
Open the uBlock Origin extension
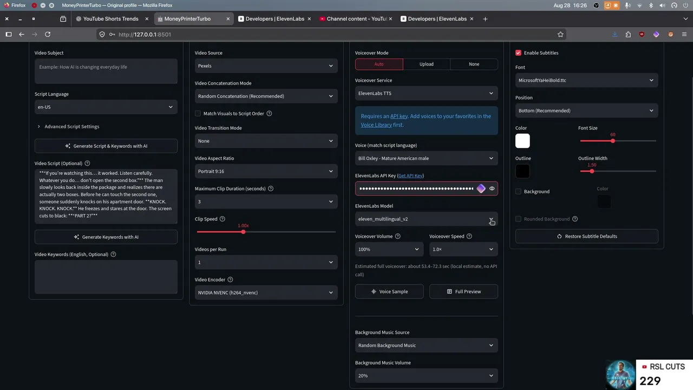[642, 34]
